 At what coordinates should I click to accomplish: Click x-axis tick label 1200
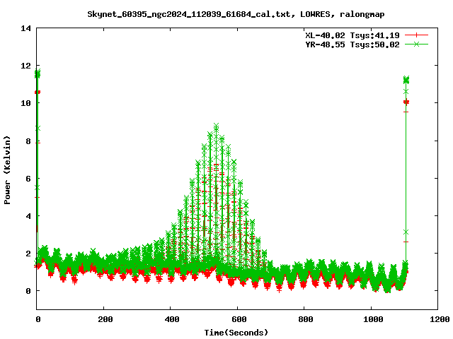pyautogui.click(x=440, y=319)
